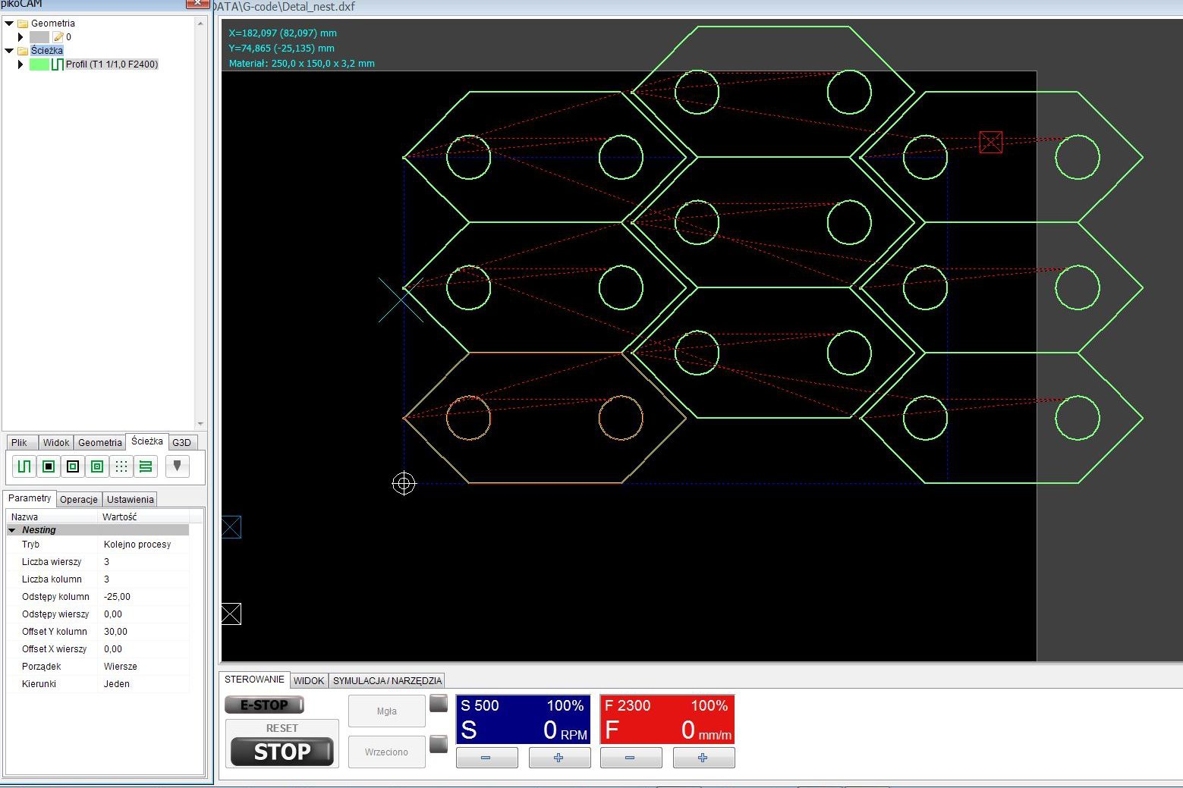Open the SYMULACJA / NARZĘDZIA tab
Viewport: 1183px width, 788px height.
point(387,681)
